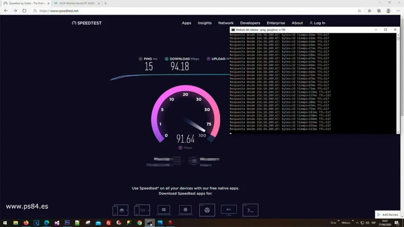Screen dimensions: 404x227
Task: Open the volume control in system tray
Action: [x=367, y=223]
